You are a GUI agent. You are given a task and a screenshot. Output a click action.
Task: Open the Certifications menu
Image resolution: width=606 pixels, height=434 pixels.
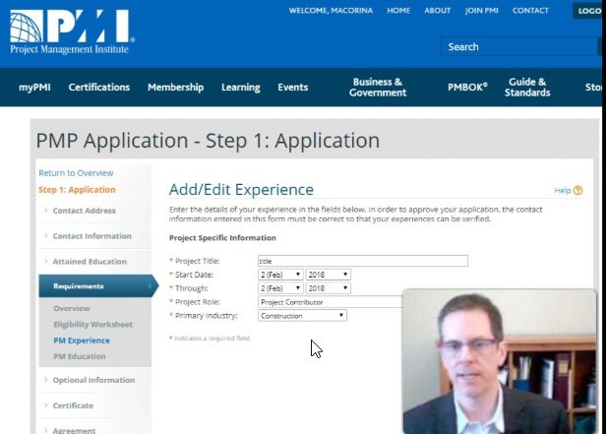tap(99, 88)
